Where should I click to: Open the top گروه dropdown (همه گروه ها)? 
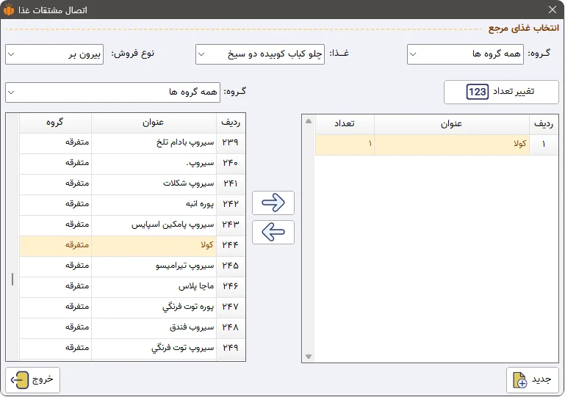pos(465,54)
